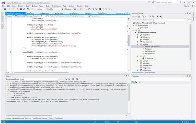This screenshot has width=196, height=124.
Task: Click the Collapse All icon in Solution Explorer
Action: click(x=151, y=16)
